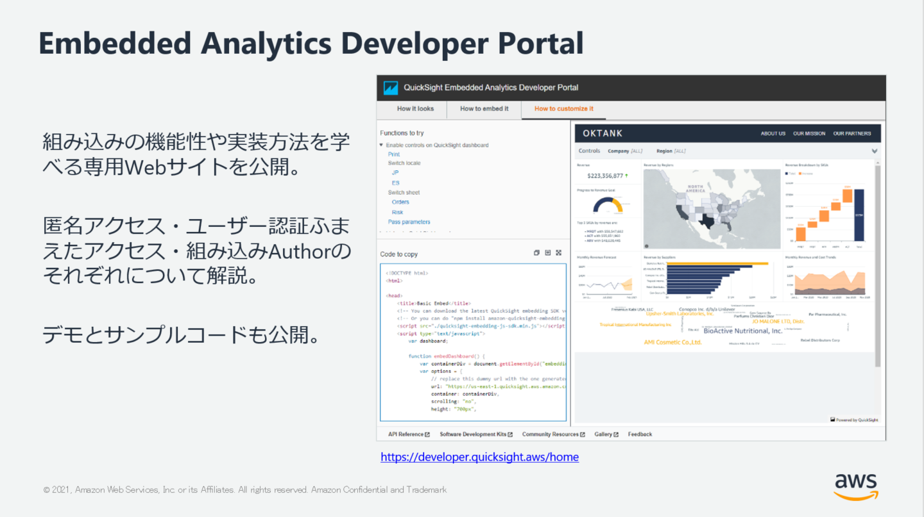Click the QuickSight logo in portal header
Image resolution: width=924 pixels, height=517 pixels.
(x=390, y=88)
